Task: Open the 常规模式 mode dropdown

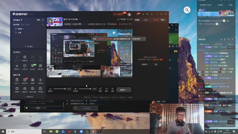Action: [18, 20]
